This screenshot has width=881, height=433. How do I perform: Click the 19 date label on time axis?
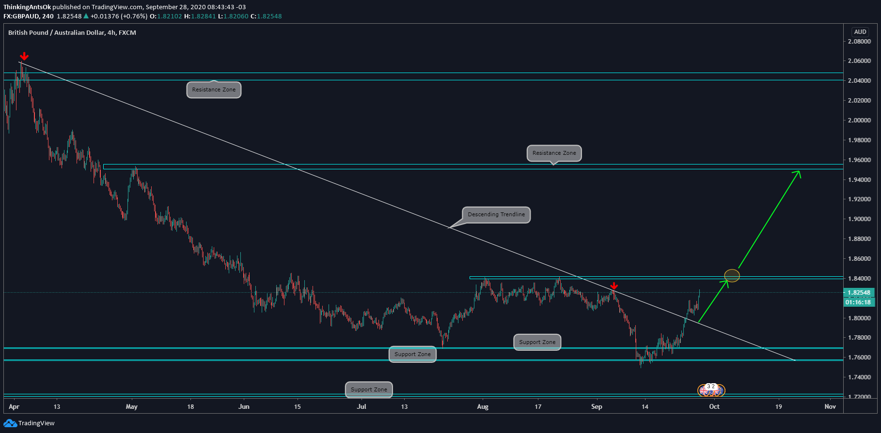(778, 407)
